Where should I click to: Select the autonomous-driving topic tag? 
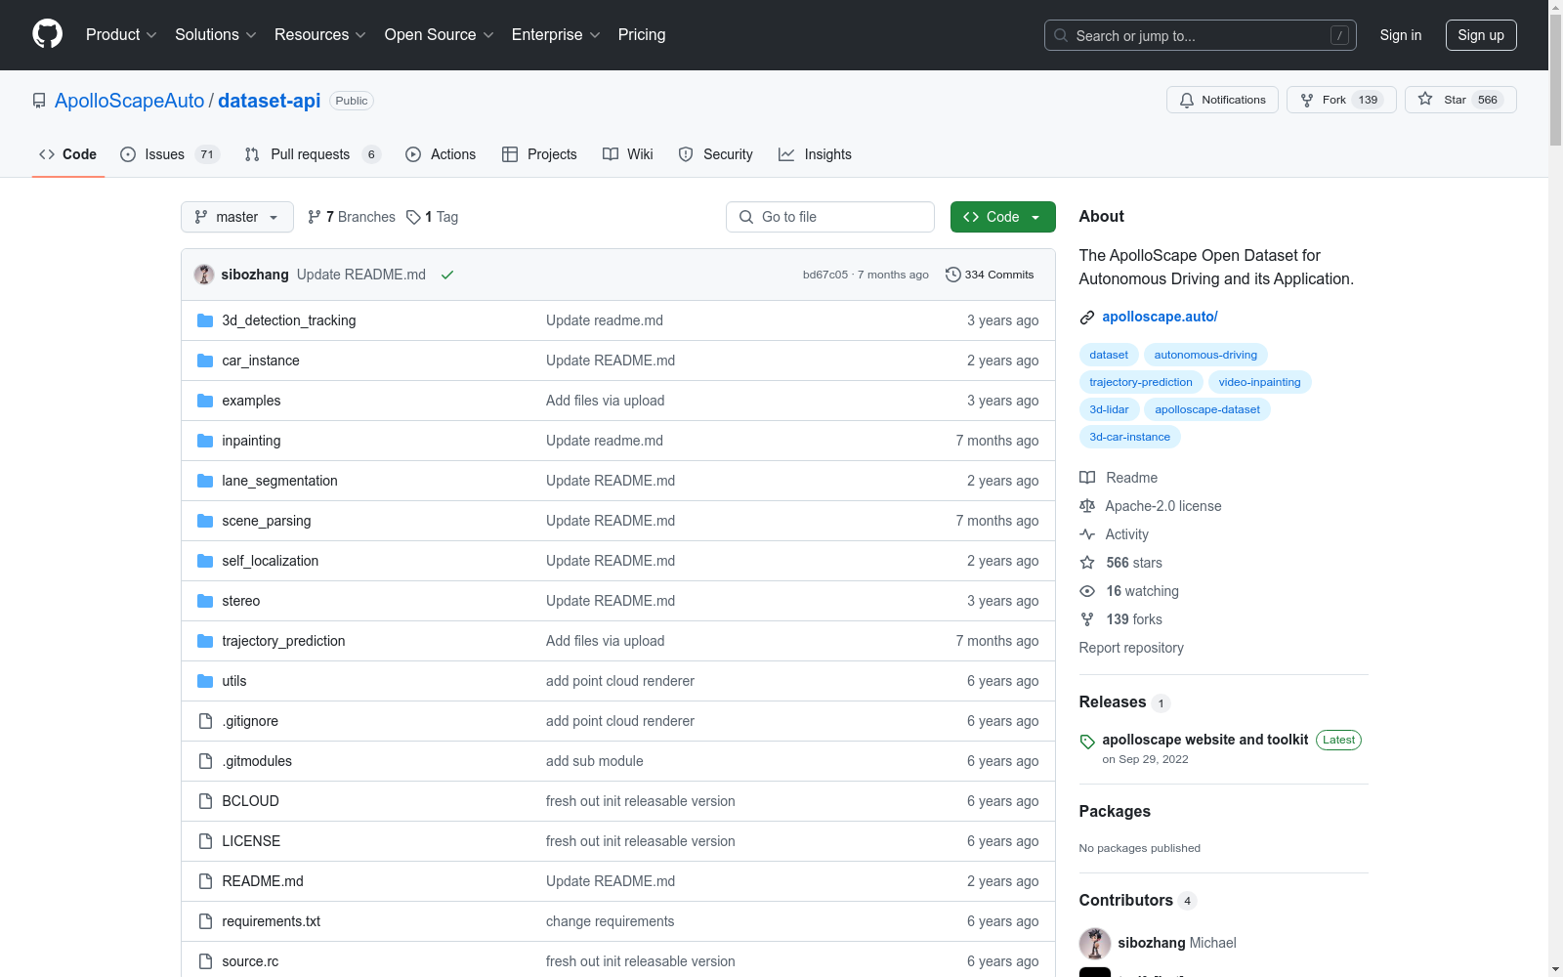pyautogui.click(x=1205, y=355)
